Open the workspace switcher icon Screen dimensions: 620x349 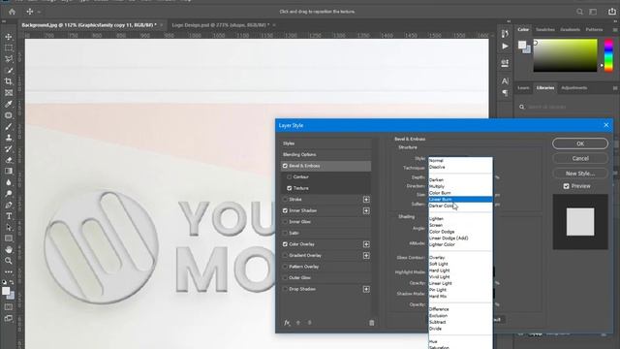[593, 12]
